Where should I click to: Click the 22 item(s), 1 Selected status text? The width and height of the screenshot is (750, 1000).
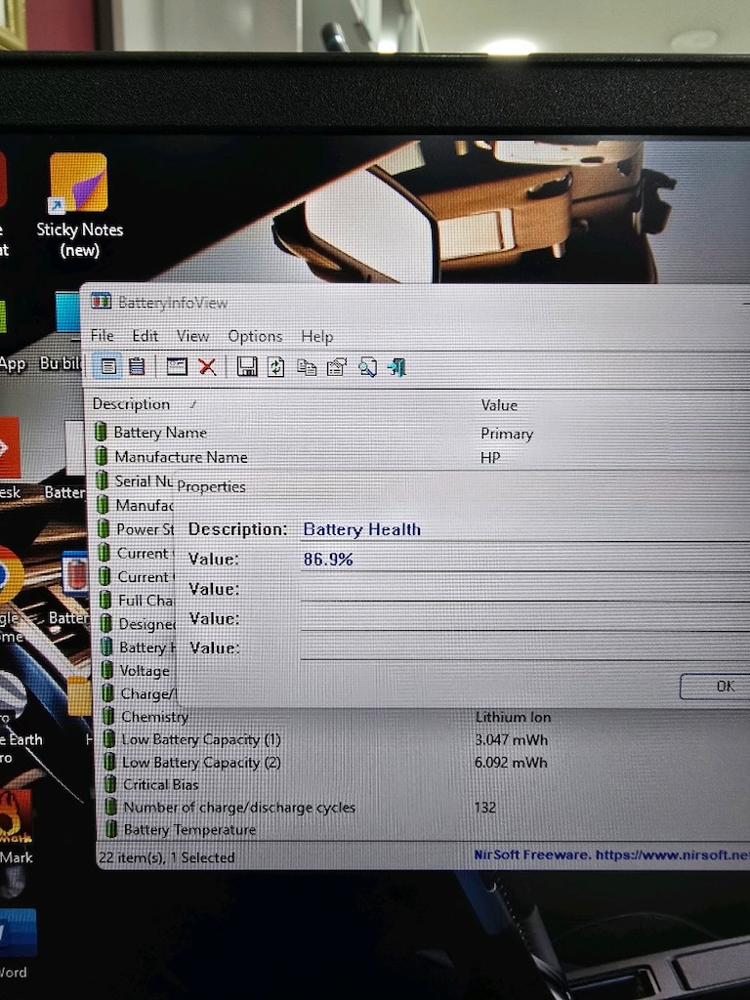[x=167, y=857]
